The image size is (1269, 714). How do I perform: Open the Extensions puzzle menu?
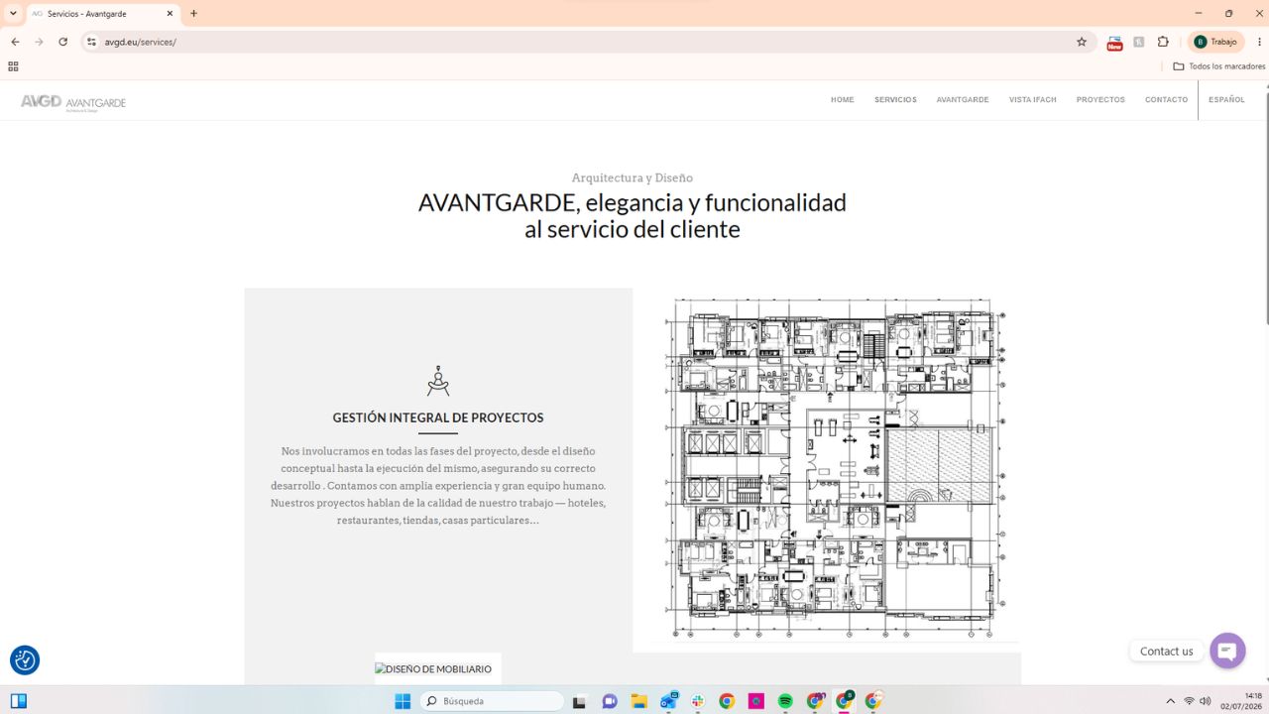coord(1164,42)
